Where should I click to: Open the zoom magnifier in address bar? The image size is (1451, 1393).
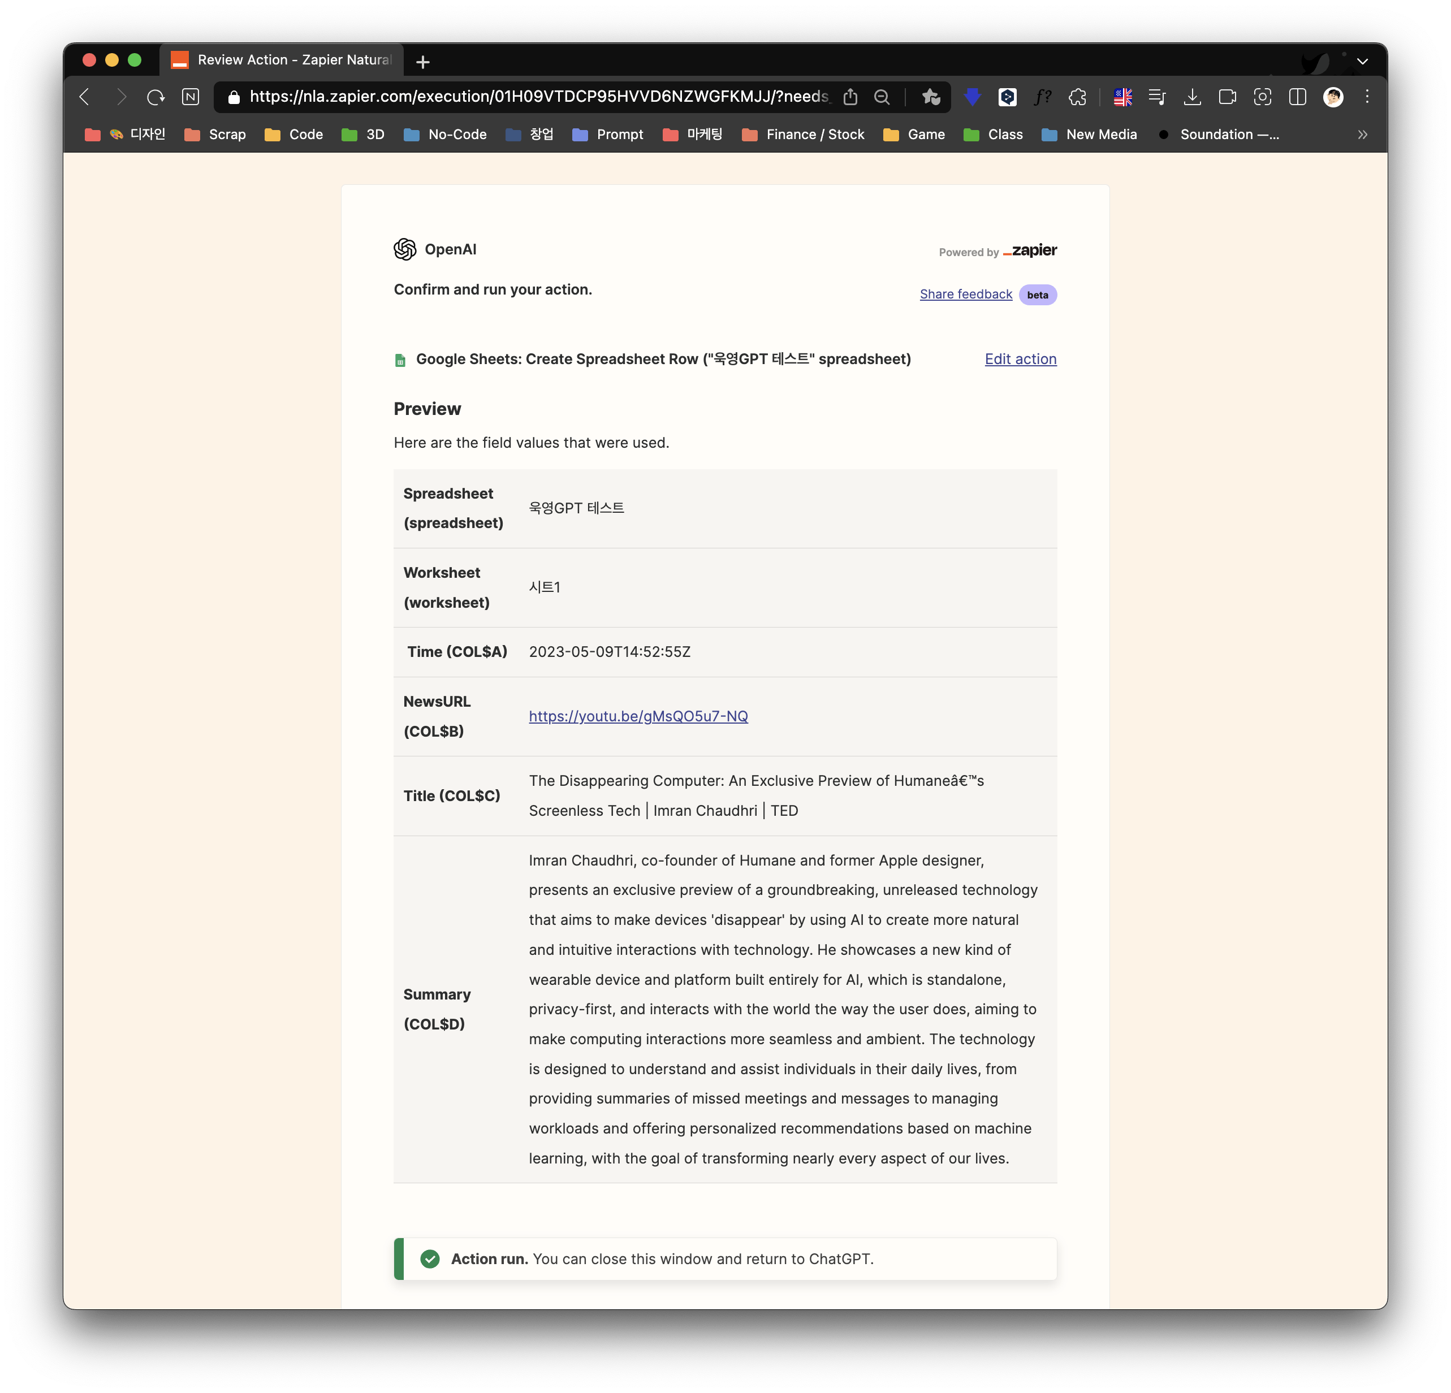pyautogui.click(x=882, y=97)
